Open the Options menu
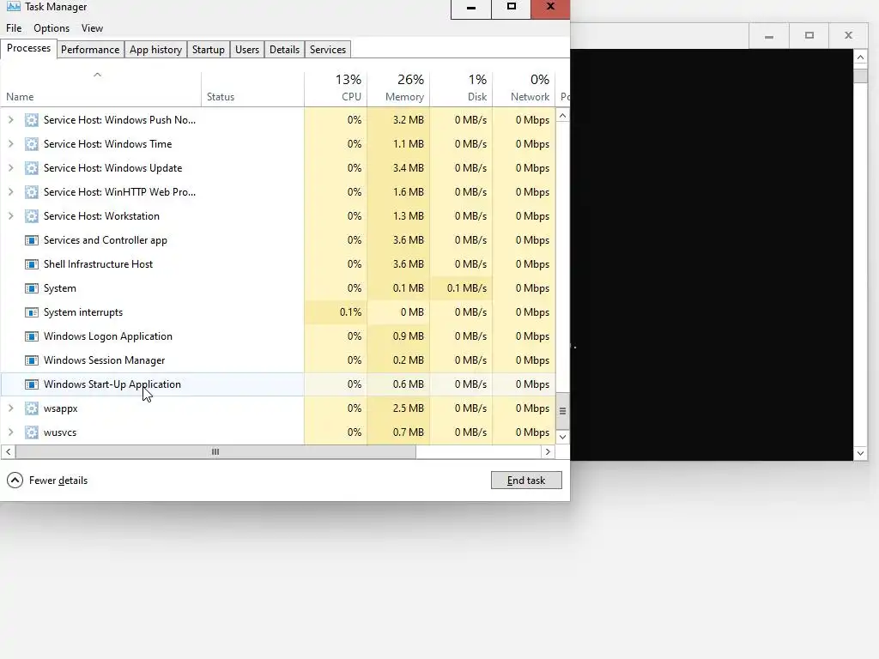Screen dimensions: 879x659 [x=52, y=28]
